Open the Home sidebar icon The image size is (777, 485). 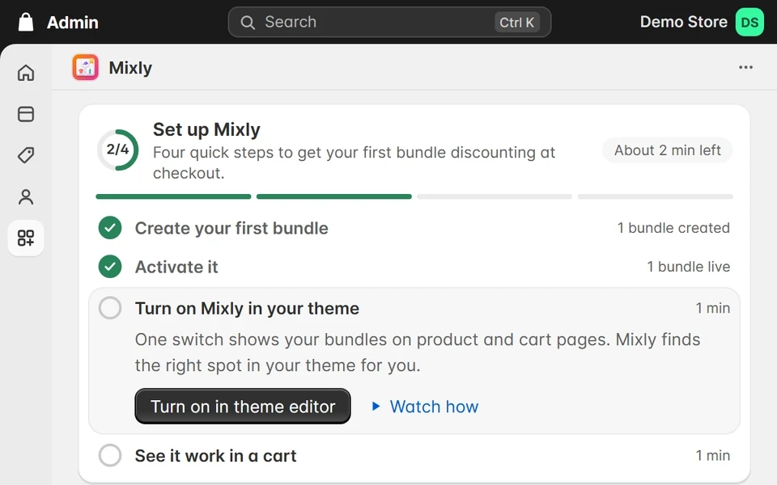[x=26, y=73]
